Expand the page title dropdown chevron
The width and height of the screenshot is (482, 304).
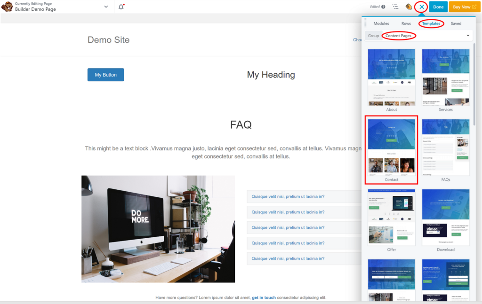coord(106,7)
